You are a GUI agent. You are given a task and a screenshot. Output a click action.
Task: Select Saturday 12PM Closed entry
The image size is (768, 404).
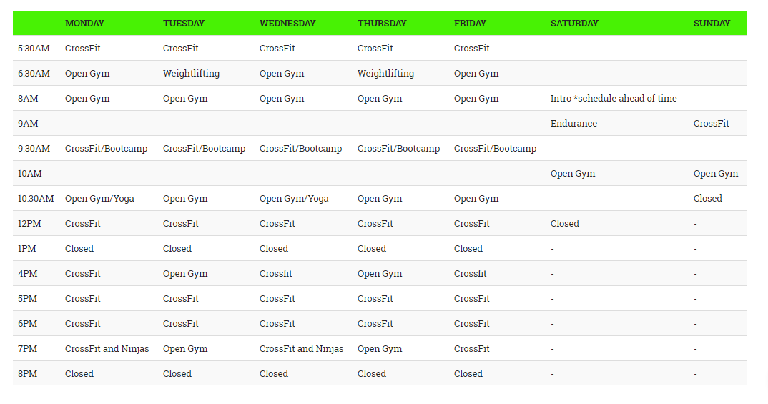coord(564,223)
